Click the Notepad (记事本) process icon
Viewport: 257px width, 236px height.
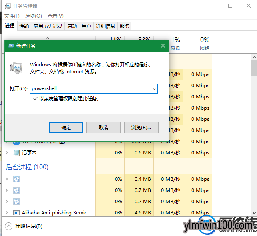[16, 152]
